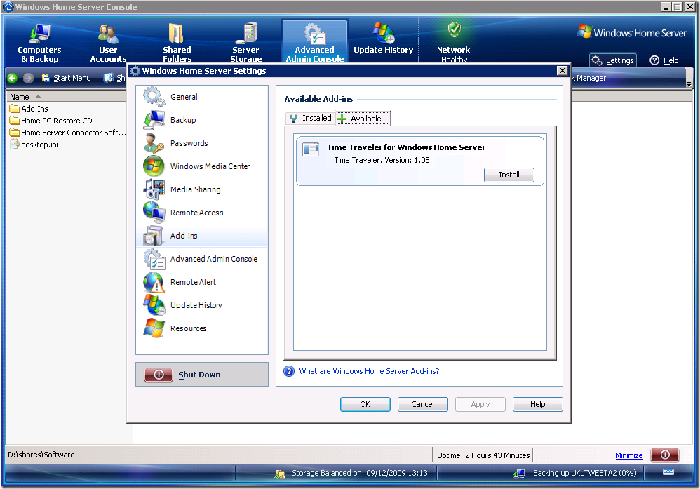Click the grey Forward arrow in console toolbar
The height and width of the screenshot is (489, 700).
28,78
